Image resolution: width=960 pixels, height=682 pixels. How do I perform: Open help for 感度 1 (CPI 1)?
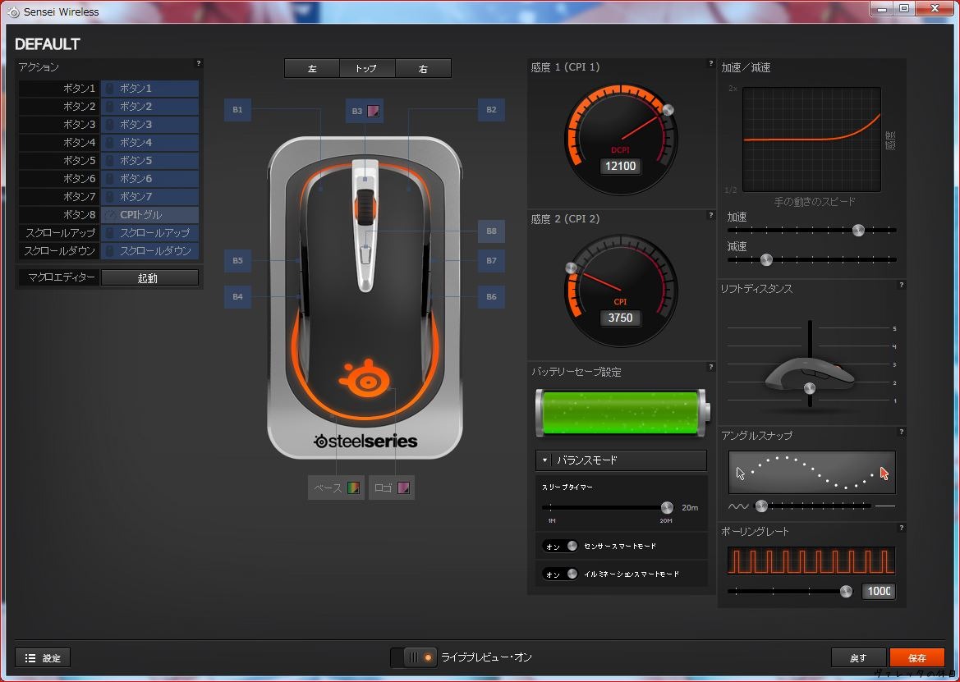click(711, 63)
